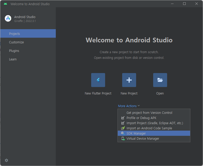Click the New Project text label
Viewport: 203px width, 166px height.
coord(129,93)
